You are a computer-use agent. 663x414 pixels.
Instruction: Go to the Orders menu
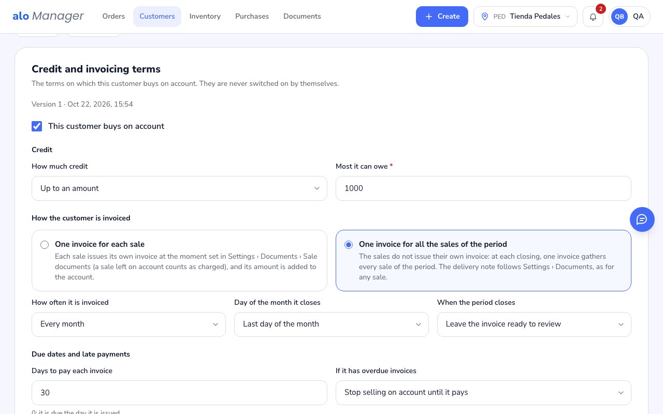pyautogui.click(x=113, y=17)
